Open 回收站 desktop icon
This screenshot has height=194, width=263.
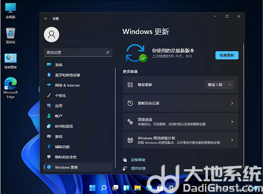coord(11,35)
